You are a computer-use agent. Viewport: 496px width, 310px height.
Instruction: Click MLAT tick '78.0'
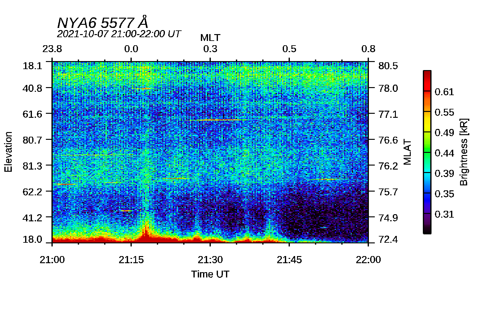(x=388, y=88)
